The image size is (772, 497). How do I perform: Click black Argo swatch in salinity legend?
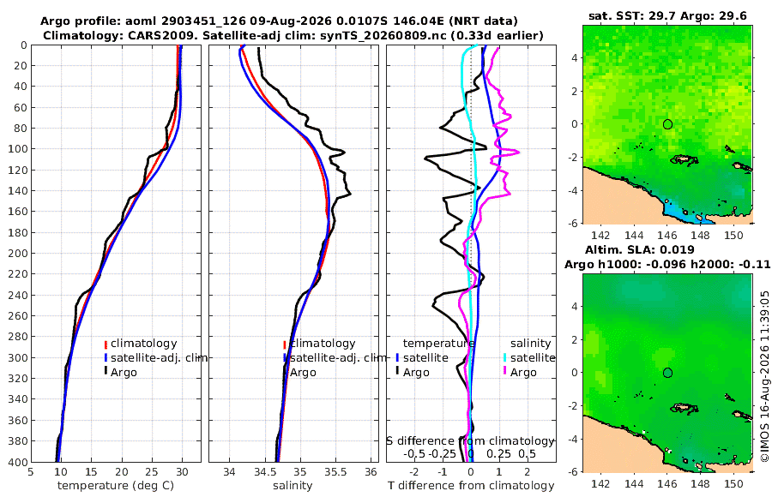285,372
